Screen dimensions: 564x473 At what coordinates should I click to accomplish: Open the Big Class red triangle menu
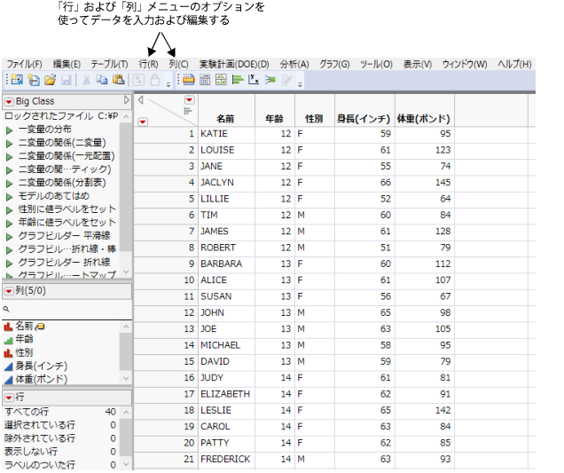click(9, 101)
